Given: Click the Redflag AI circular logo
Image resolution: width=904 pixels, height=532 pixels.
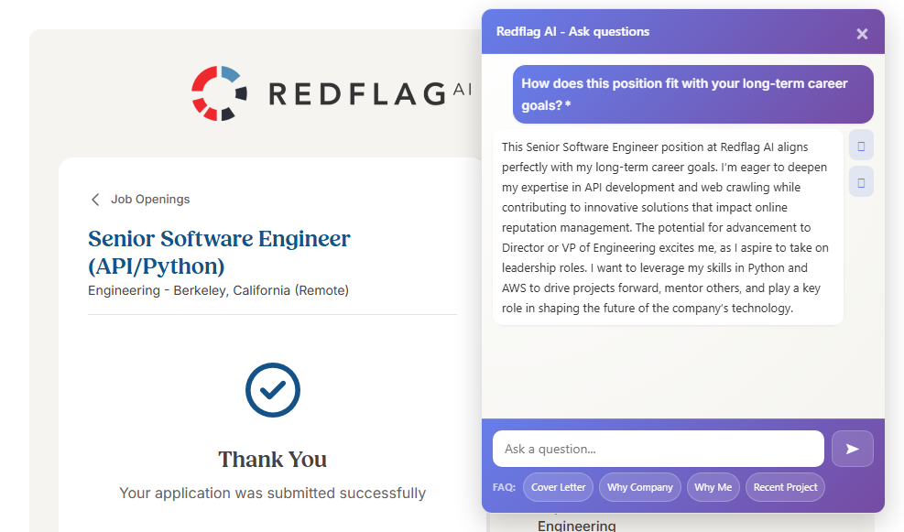Looking at the screenshot, I should [x=219, y=92].
